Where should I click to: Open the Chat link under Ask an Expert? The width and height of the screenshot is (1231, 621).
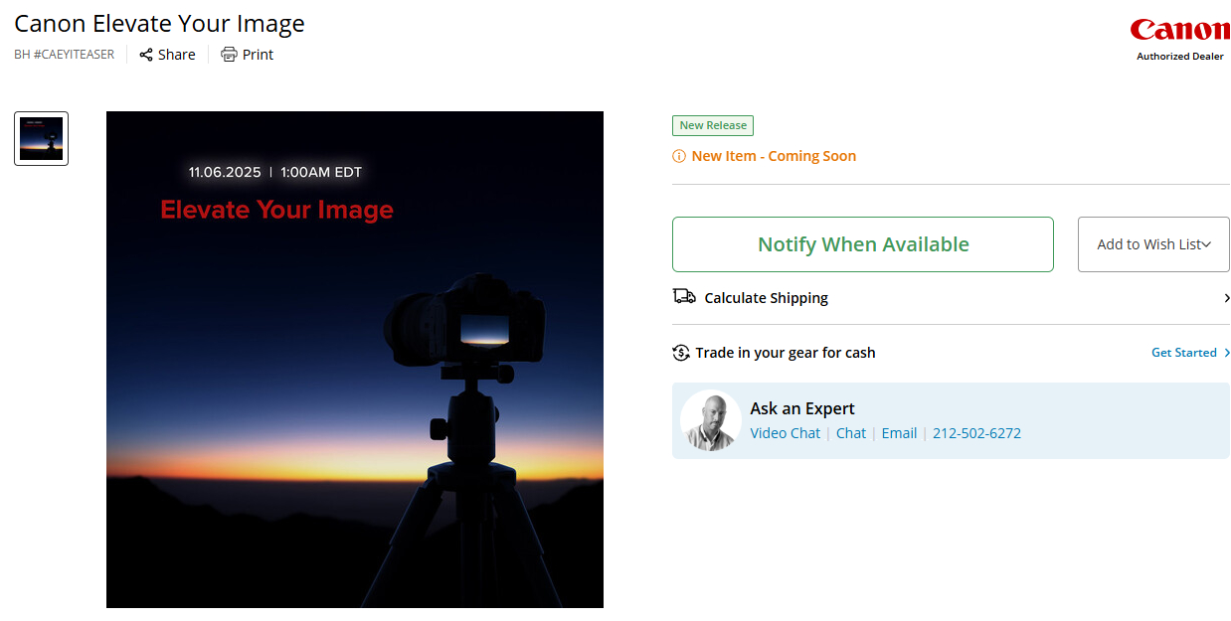(x=850, y=433)
